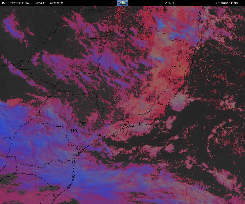Click the CPTEC logo in the header
The height and width of the screenshot is (204, 245).
click(123, 3)
